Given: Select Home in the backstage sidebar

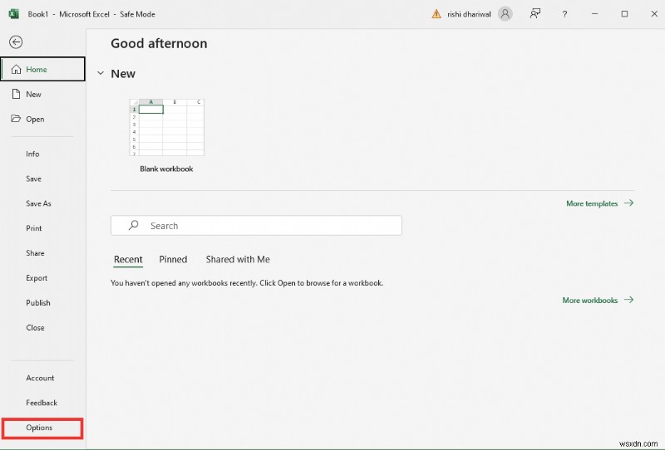Looking at the screenshot, I should 43,69.
